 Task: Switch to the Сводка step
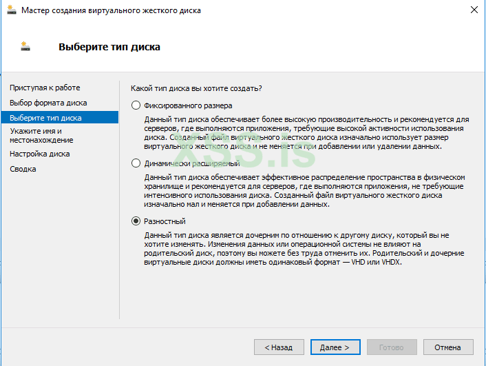click(23, 169)
